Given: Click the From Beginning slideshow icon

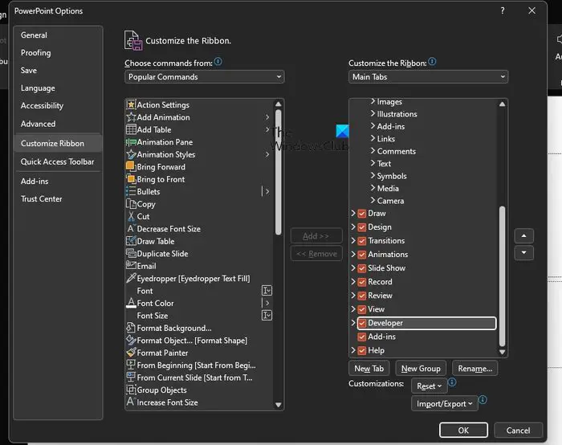Looking at the screenshot, I should pyautogui.click(x=131, y=365).
